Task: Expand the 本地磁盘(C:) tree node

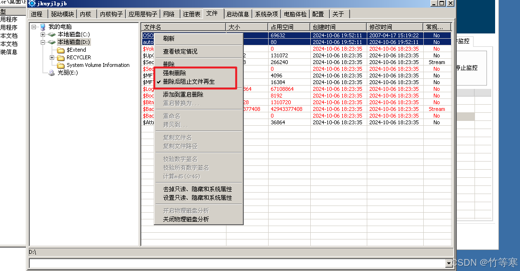Action: 43,34
